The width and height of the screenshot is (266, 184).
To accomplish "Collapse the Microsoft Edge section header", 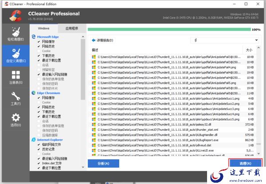I will click(x=48, y=37).
